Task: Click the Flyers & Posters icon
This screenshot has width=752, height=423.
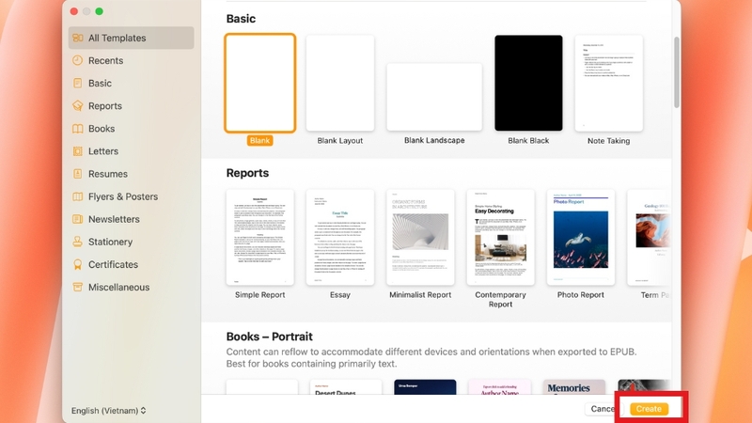Action: point(78,196)
